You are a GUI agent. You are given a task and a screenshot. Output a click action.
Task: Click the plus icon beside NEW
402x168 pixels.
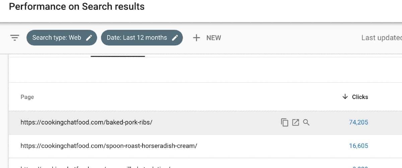pos(196,38)
